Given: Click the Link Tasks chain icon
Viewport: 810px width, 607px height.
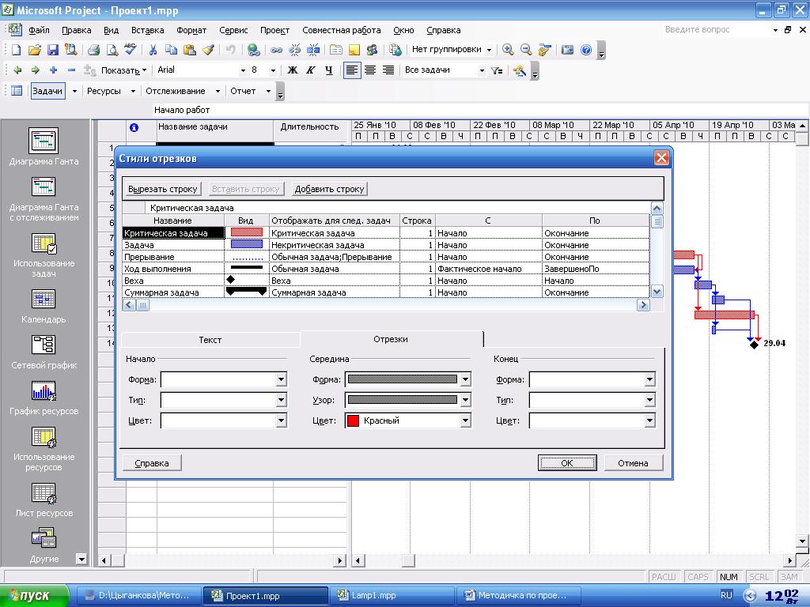Looking at the screenshot, I should (276, 50).
